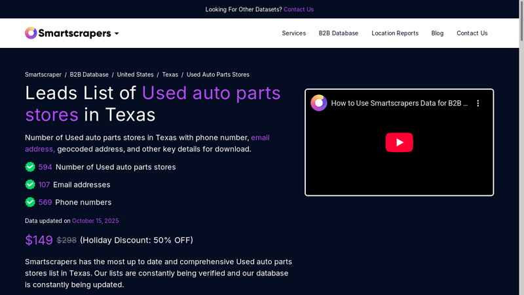This screenshot has height=295, width=524.
Task: Open the B2B Database nav item
Action: coord(338,33)
